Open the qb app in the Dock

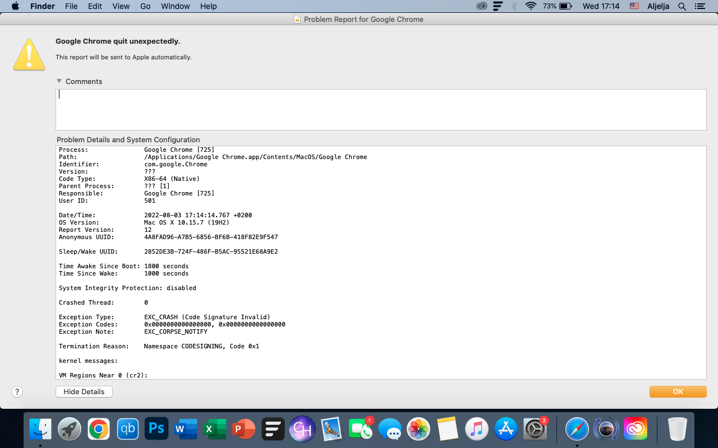click(x=128, y=430)
